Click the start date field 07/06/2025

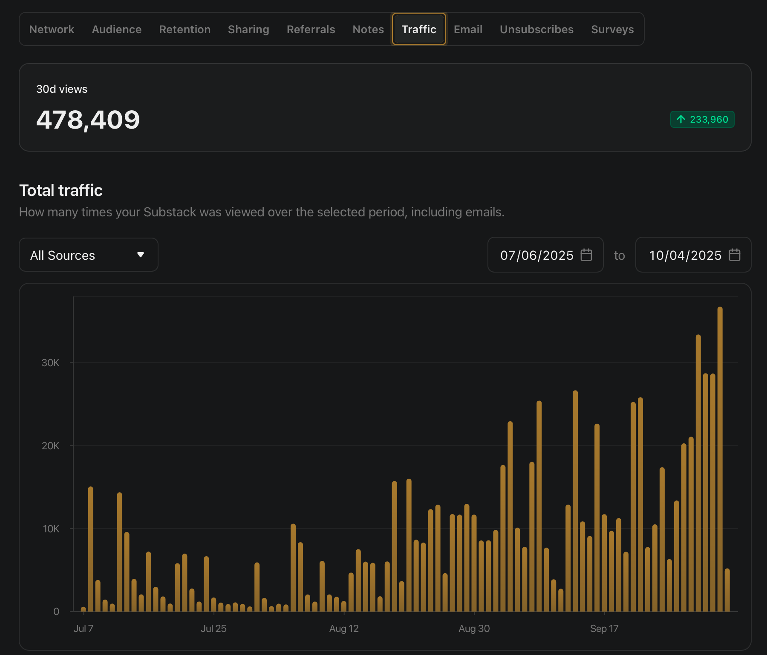(536, 255)
